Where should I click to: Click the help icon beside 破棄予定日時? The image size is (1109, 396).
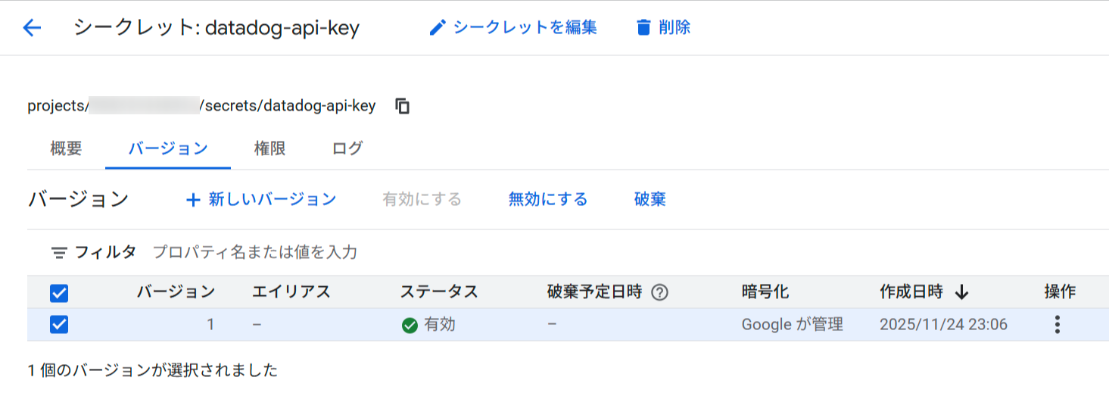tap(659, 292)
